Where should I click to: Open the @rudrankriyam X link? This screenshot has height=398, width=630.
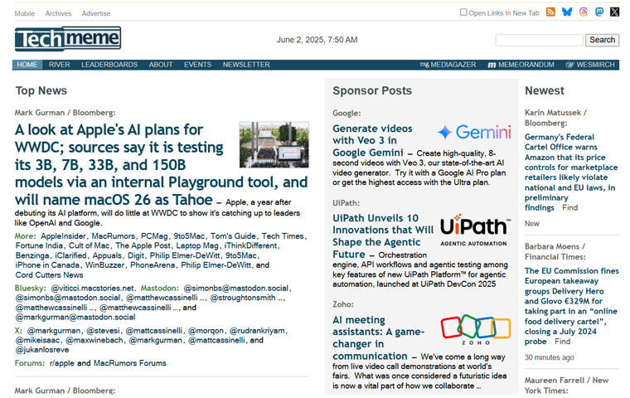click(257, 331)
